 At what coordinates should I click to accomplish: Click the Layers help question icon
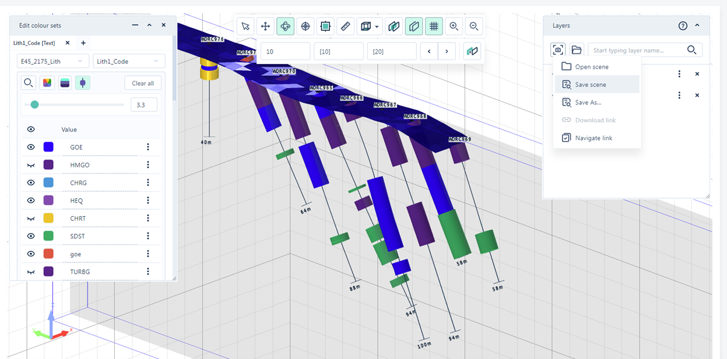683,26
